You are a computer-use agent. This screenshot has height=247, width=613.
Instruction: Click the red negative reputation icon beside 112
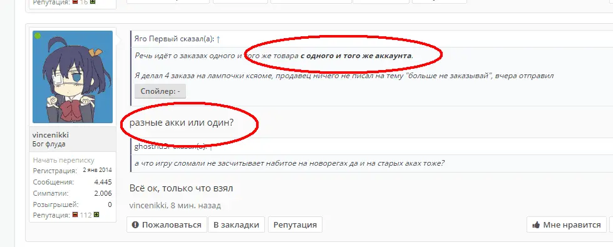point(75,214)
